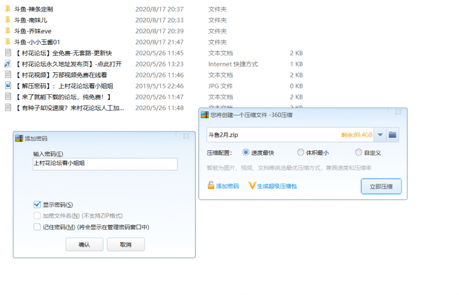Click size 1 KB
This screenshot has height=295, width=459.
click(x=296, y=64)
